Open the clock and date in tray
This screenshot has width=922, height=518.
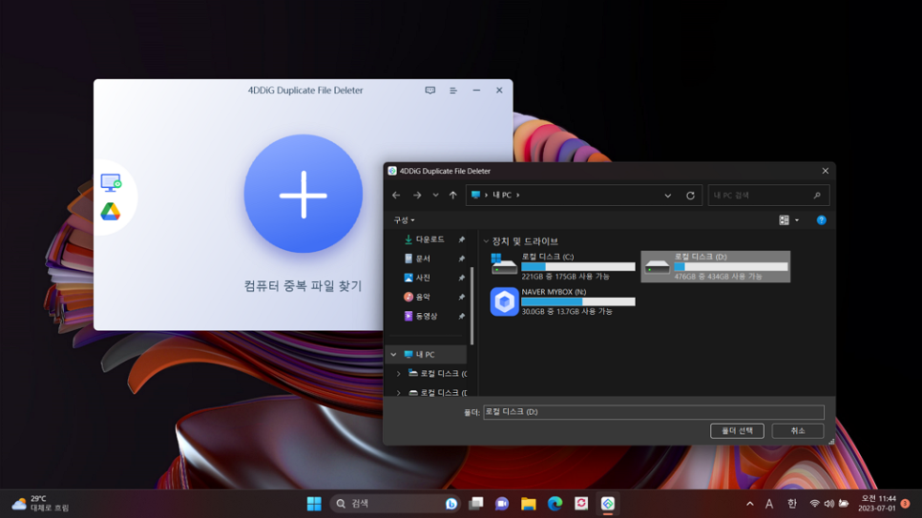click(x=877, y=504)
